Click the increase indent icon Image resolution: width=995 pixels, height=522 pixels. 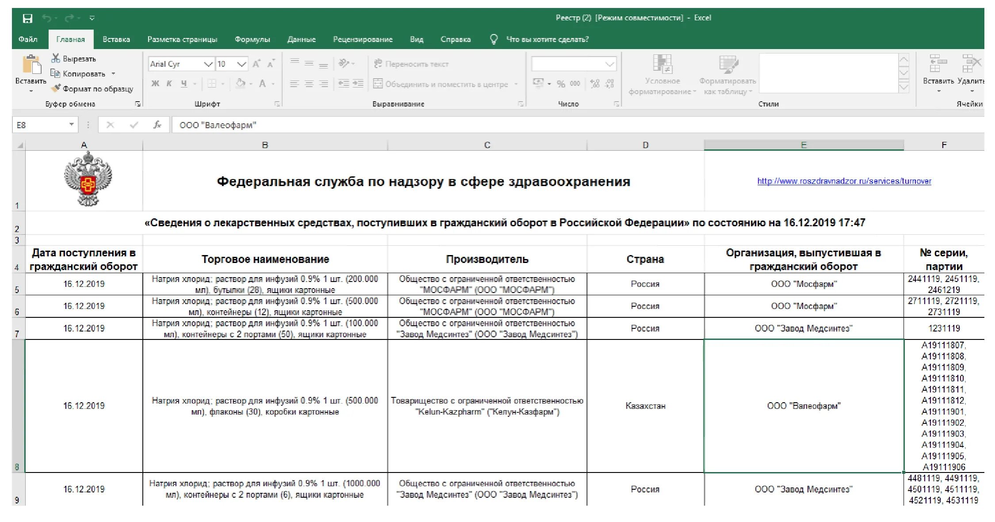click(x=358, y=84)
